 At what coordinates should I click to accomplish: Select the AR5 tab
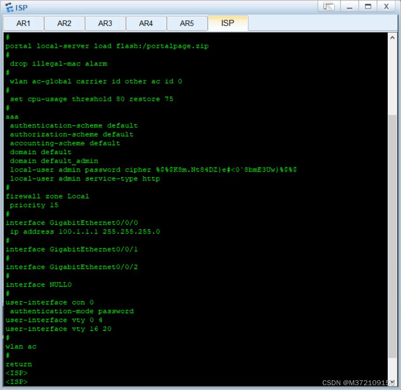pyautogui.click(x=187, y=23)
